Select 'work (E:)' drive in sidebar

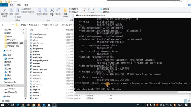point(11,89)
